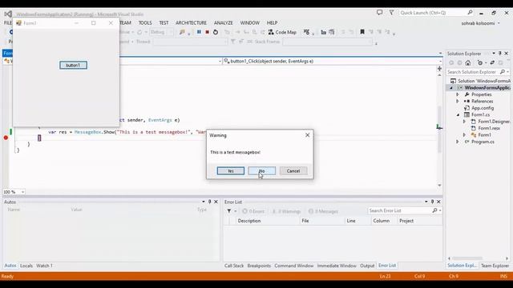Screen dimensions: 513x288
Task: Open the ARCHITECTURE menu
Action: click(x=191, y=23)
